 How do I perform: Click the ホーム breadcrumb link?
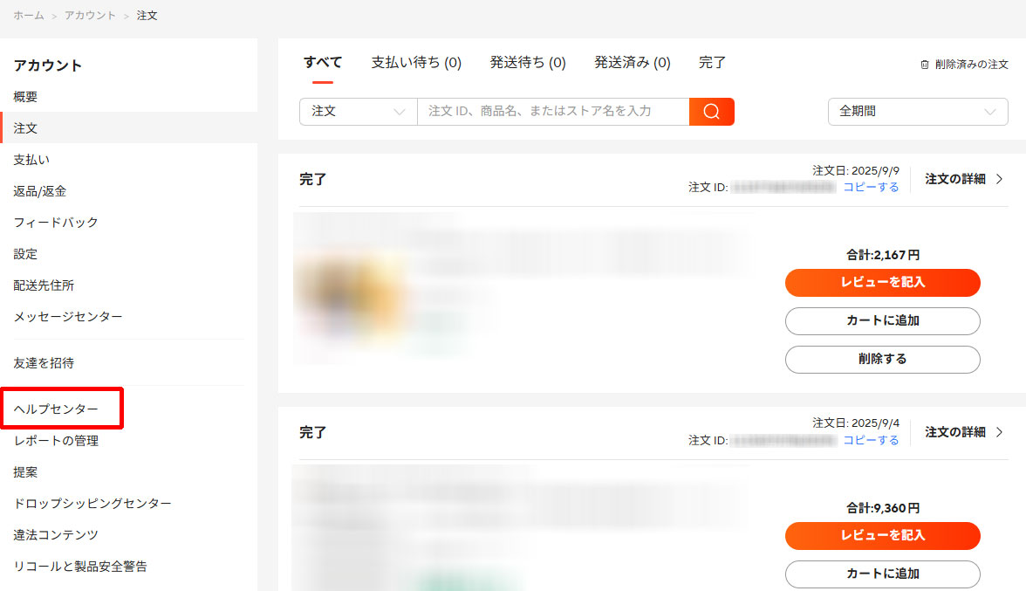pos(28,16)
